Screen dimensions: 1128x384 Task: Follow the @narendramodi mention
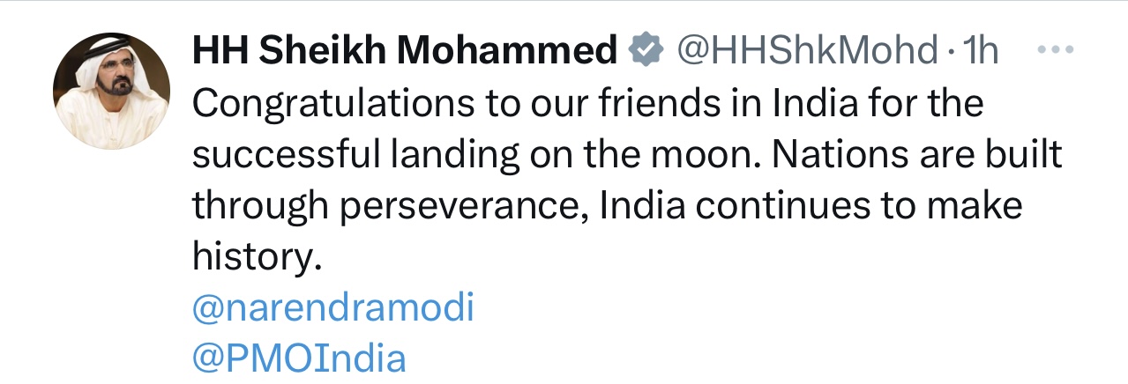coord(332,308)
